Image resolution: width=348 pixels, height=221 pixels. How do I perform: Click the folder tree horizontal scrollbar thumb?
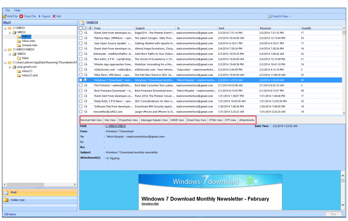coord(25,185)
